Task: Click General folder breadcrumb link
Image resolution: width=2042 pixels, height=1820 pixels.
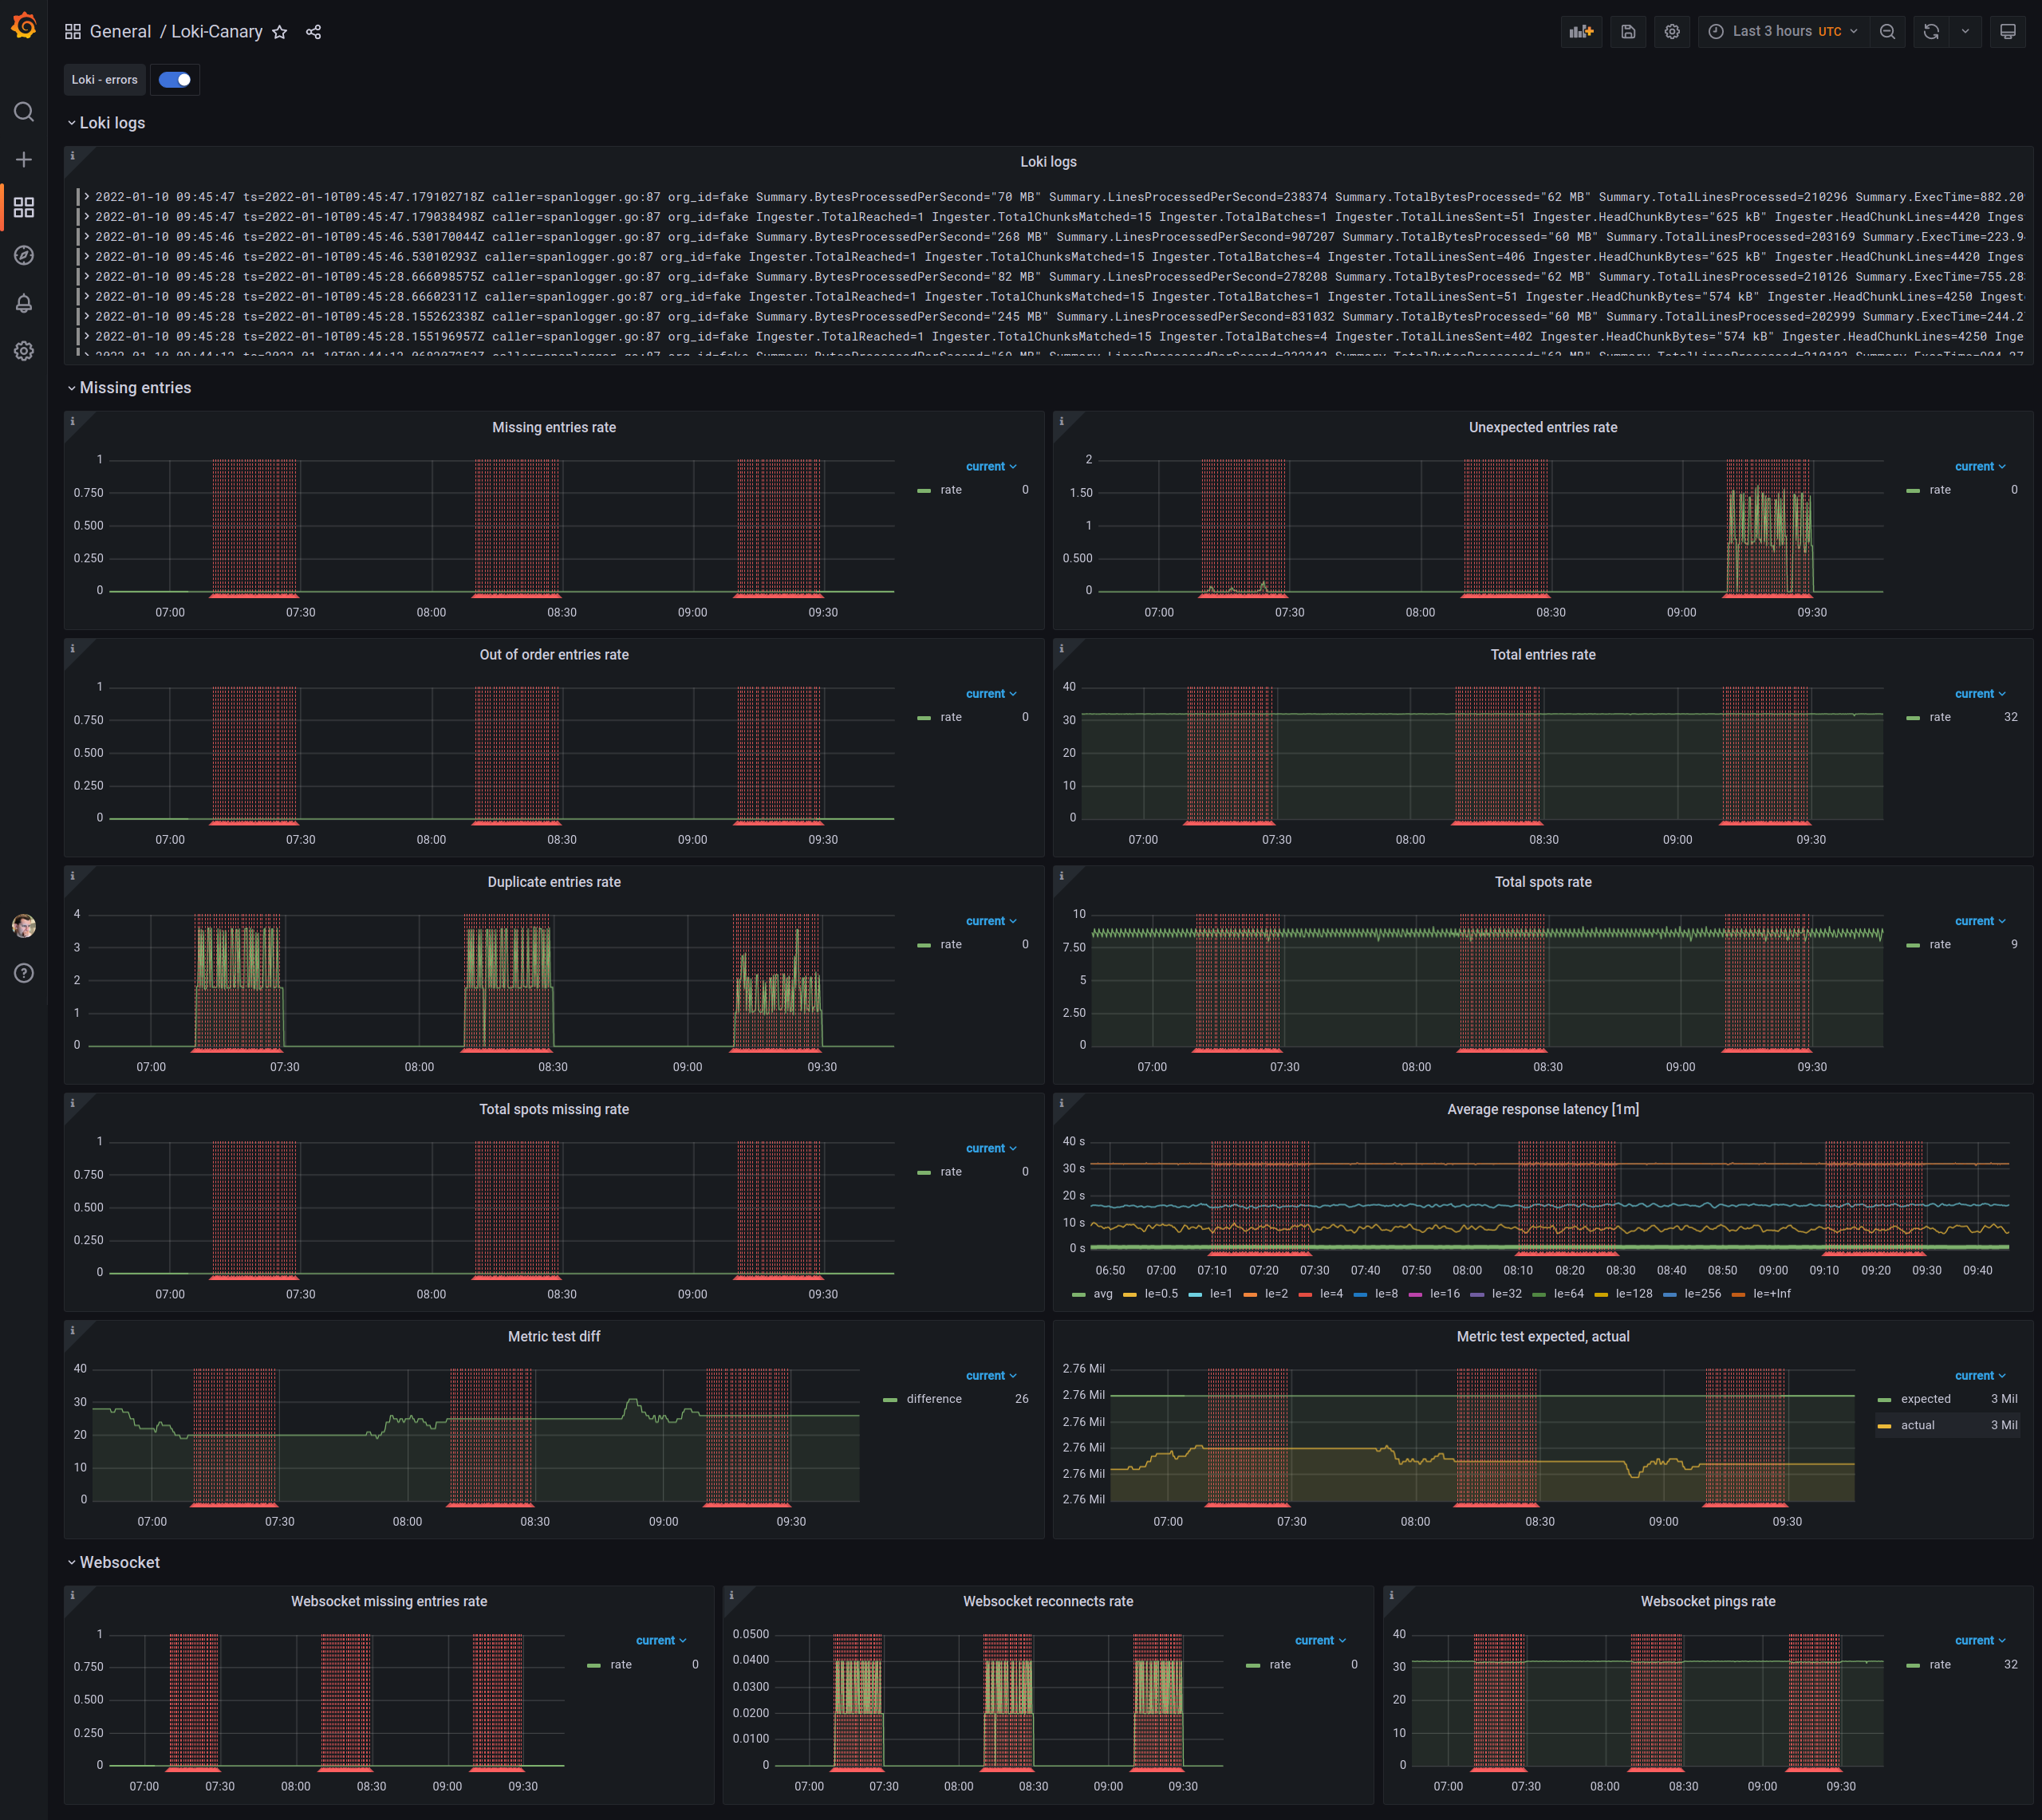Action: pyautogui.click(x=120, y=32)
